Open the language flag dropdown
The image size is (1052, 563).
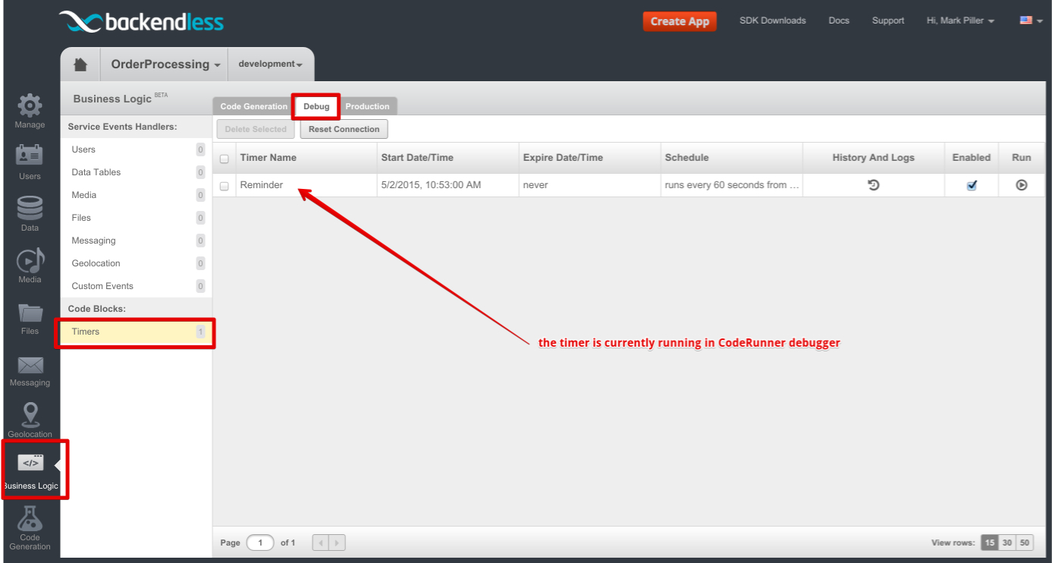click(1031, 20)
